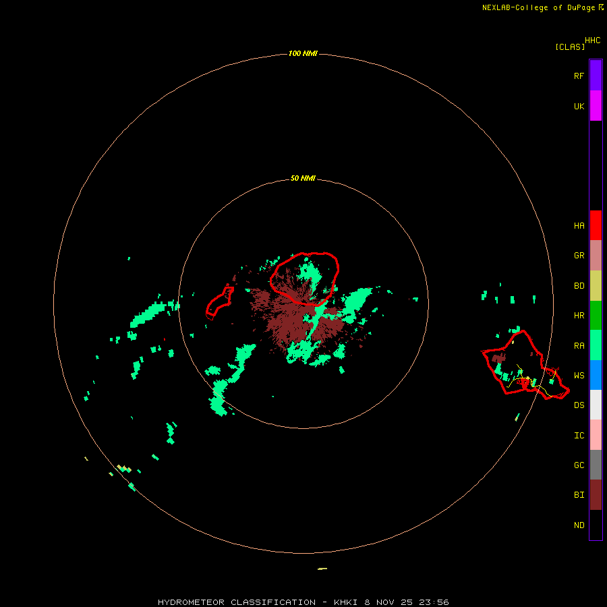Viewport: 607px width, 607px height.
Task: Click the BD legend label
Action: (x=579, y=286)
